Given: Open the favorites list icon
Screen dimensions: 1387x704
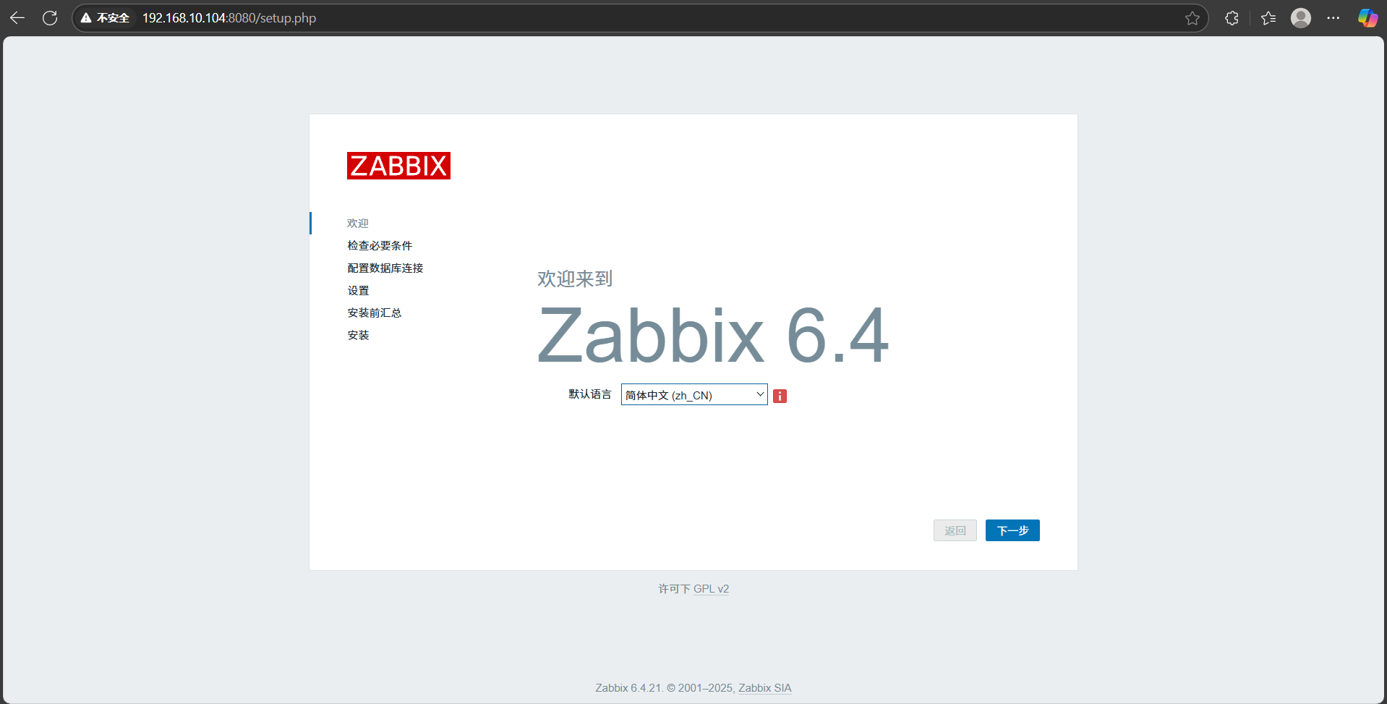Looking at the screenshot, I should coord(1268,18).
